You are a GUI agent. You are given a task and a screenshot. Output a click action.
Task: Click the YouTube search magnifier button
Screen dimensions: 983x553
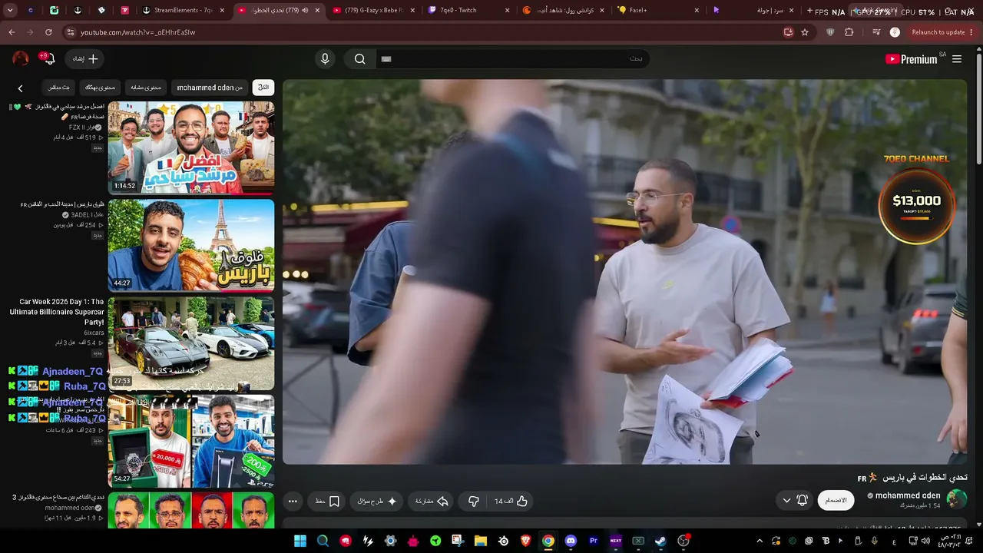[x=359, y=59]
